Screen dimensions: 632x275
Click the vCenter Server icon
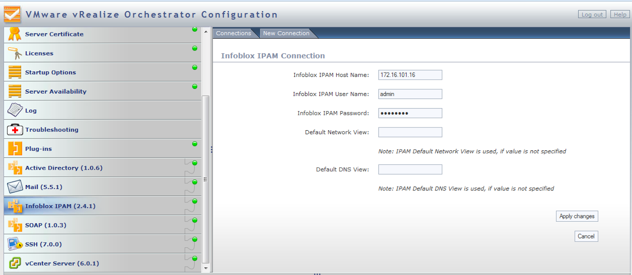point(15,263)
